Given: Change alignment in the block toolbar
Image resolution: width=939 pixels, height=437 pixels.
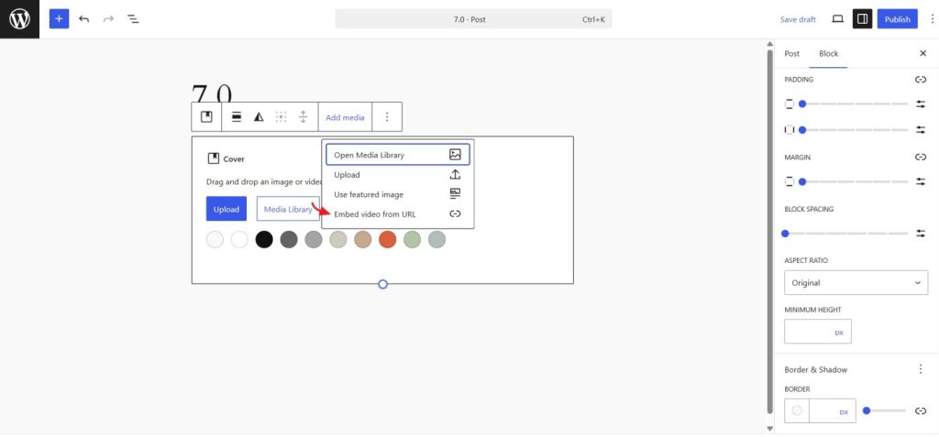Looking at the screenshot, I should coord(237,117).
